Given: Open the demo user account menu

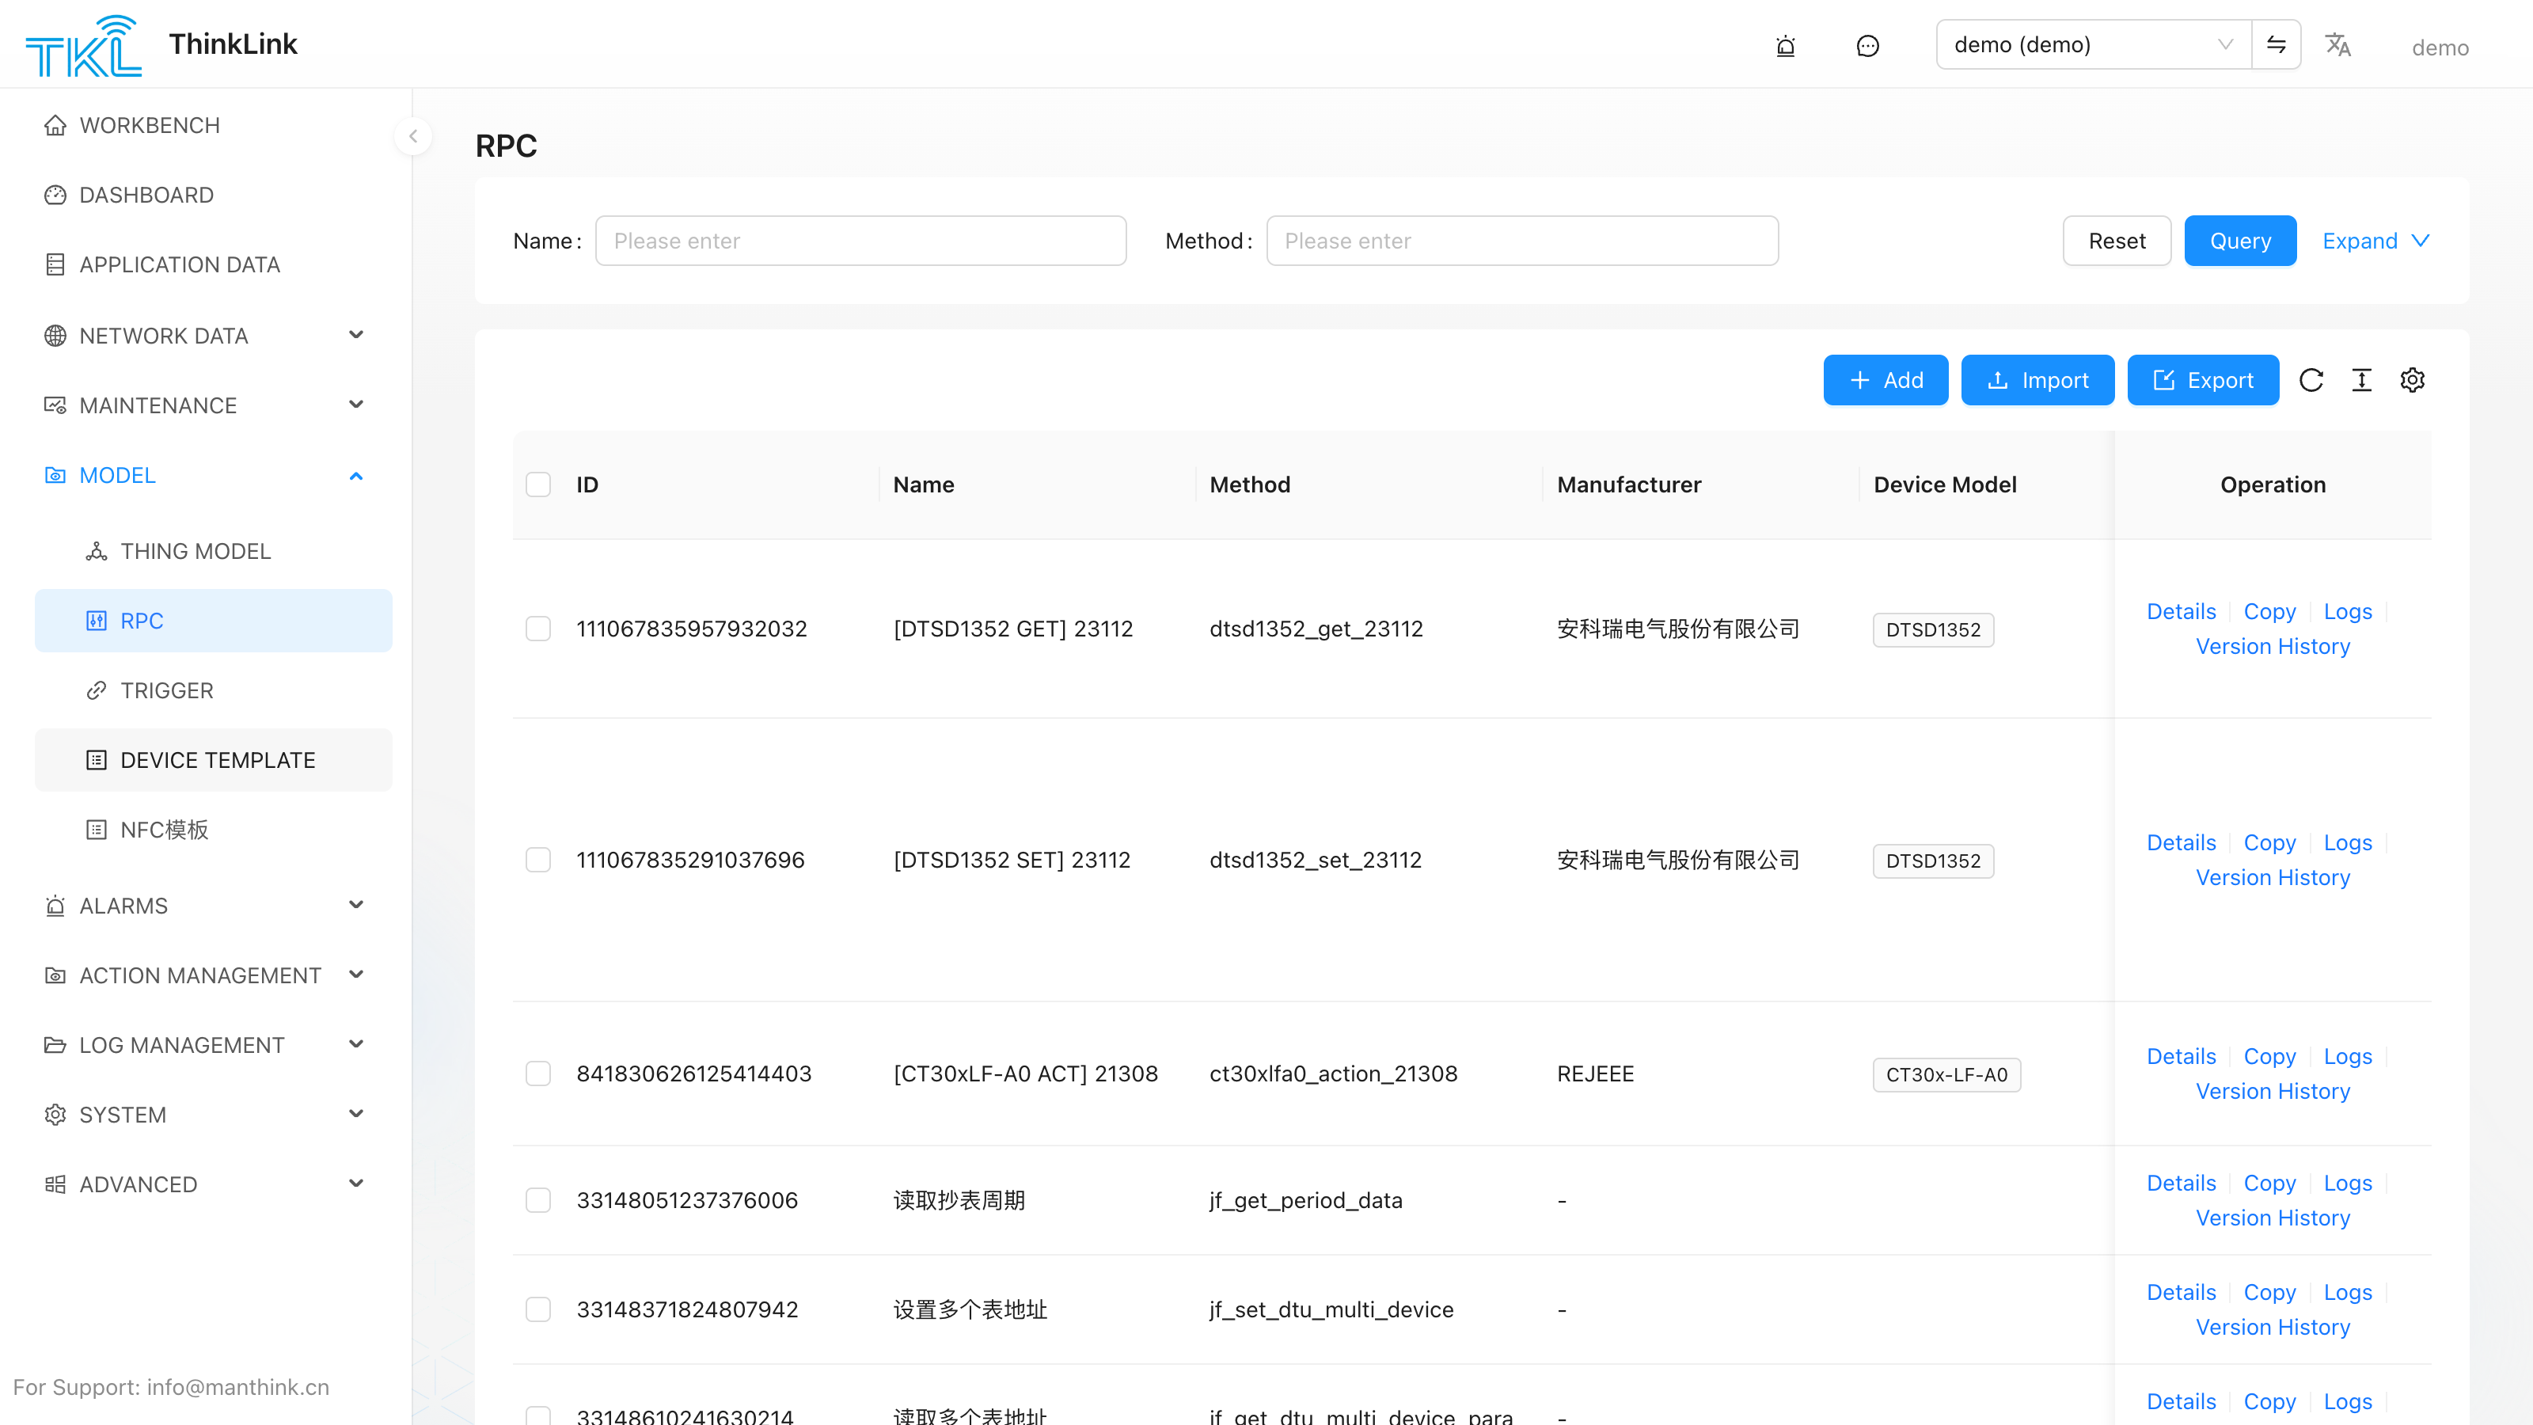Looking at the screenshot, I should tap(2440, 47).
